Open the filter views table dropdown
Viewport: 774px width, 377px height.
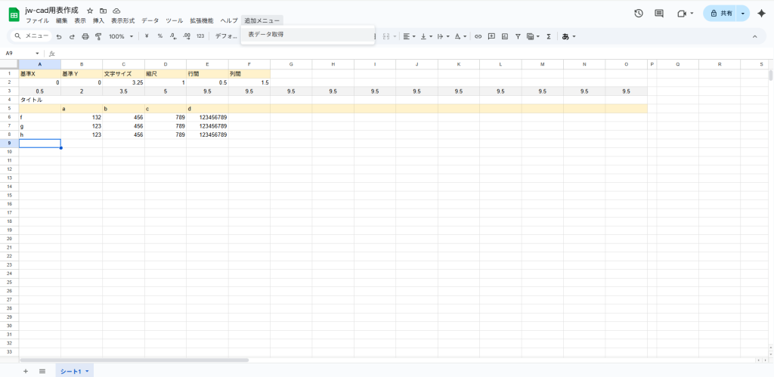tap(533, 36)
